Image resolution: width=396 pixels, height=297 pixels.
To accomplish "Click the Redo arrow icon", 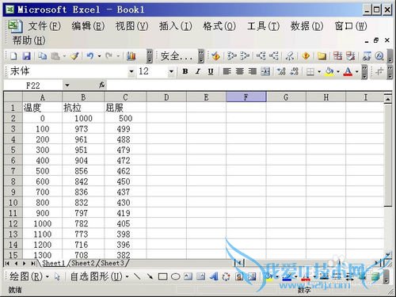I will (x=109, y=56).
